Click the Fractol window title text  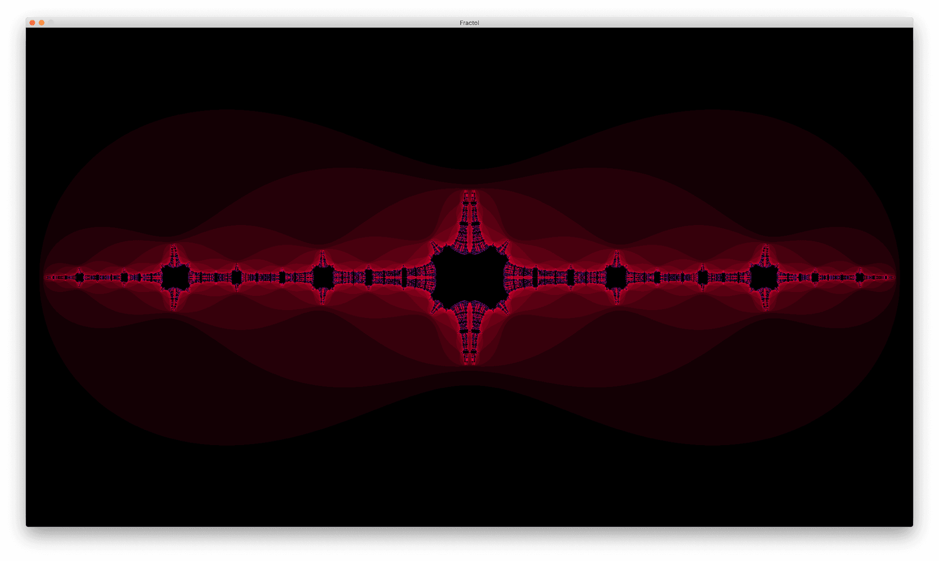coord(469,22)
